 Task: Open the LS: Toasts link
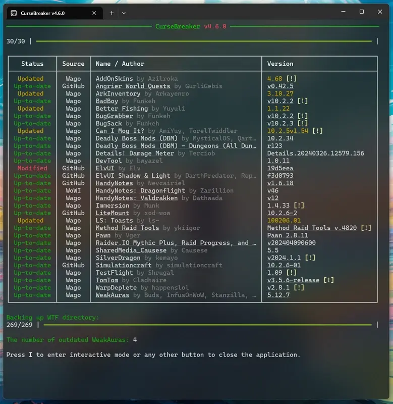[x=115, y=221]
